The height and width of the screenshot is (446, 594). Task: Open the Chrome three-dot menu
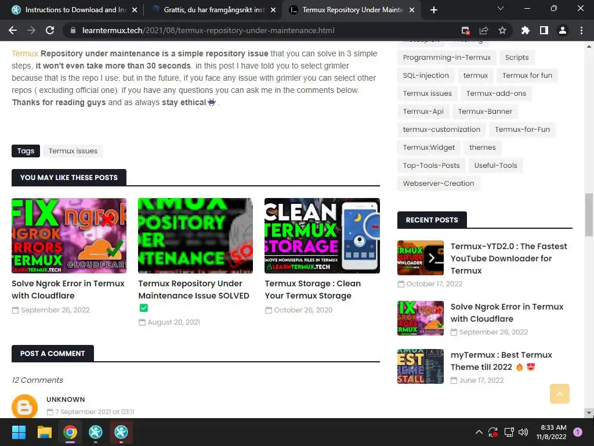pyautogui.click(x=581, y=30)
